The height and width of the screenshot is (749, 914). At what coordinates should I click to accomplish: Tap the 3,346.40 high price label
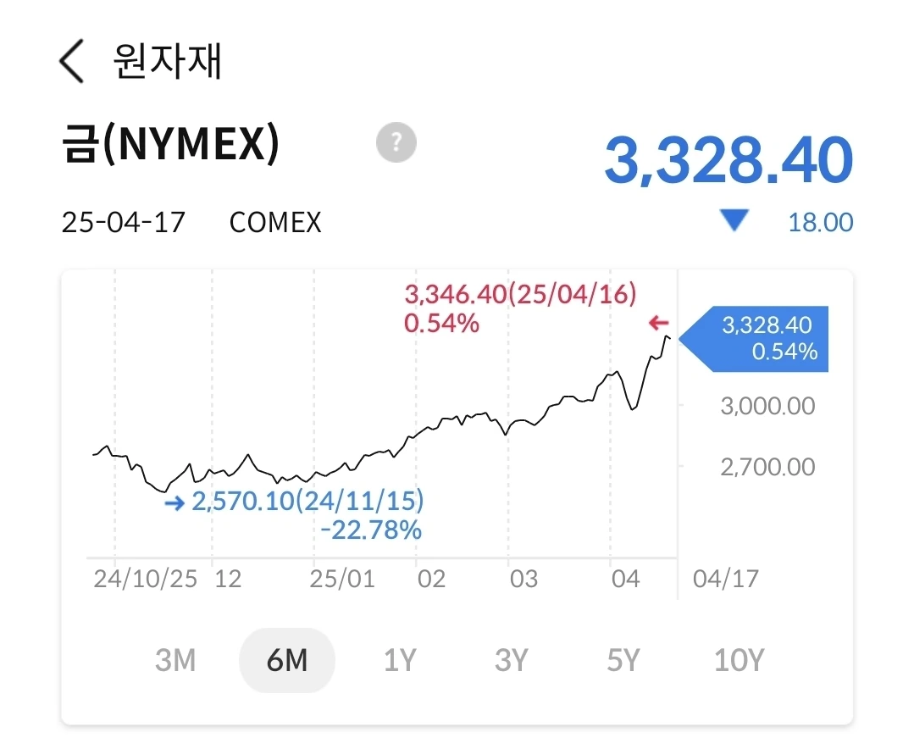point(519,295)
